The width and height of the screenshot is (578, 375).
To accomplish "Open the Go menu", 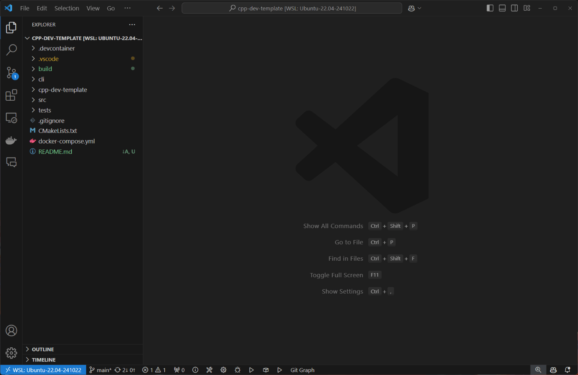I will [111, 8].
